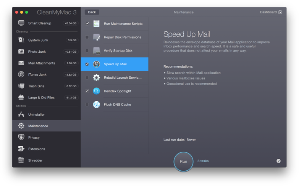Click the System Junk icon
The height and width of the screenshot is (186, 299).
(x=21, y=40)
